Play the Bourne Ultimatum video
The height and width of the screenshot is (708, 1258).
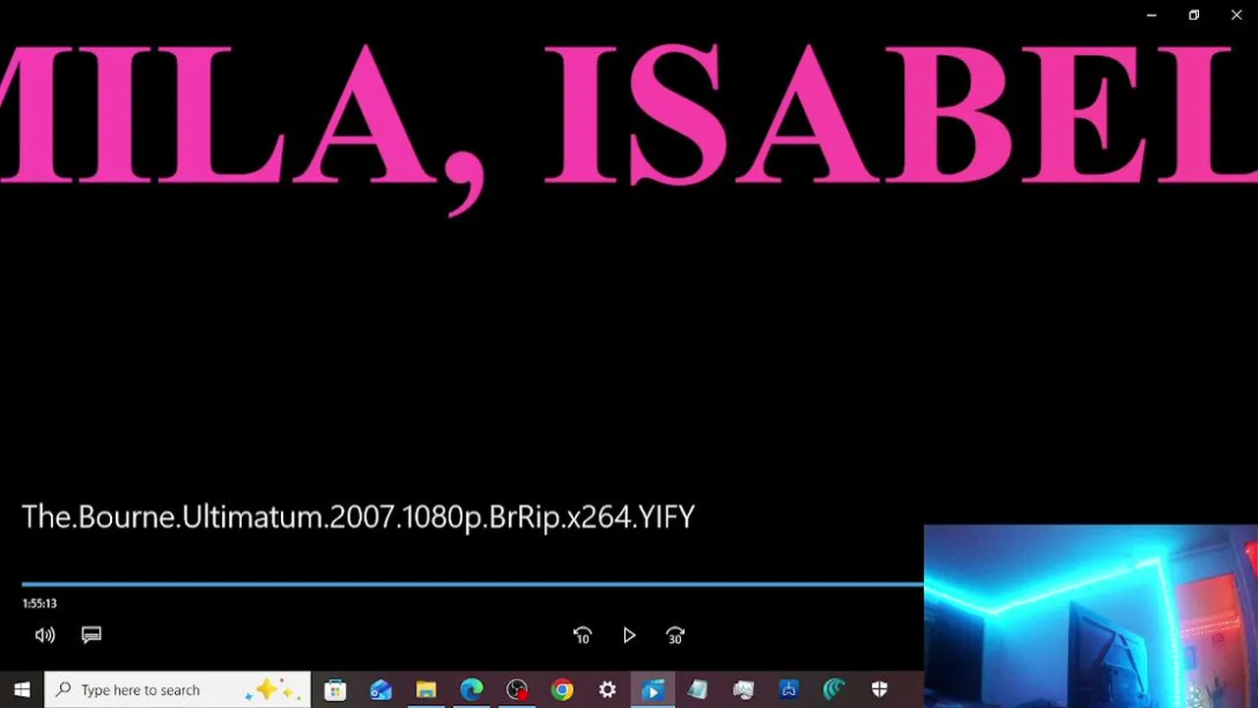pos(629,636)
